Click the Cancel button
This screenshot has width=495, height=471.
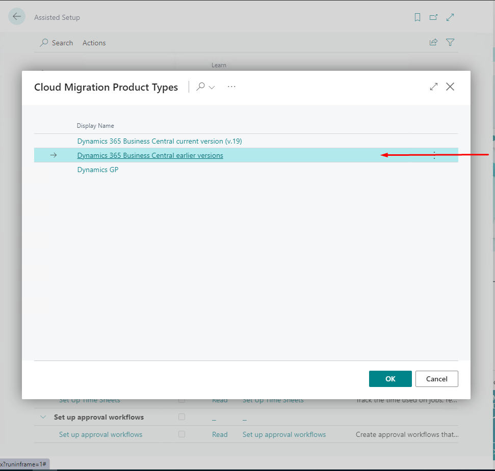436,379
